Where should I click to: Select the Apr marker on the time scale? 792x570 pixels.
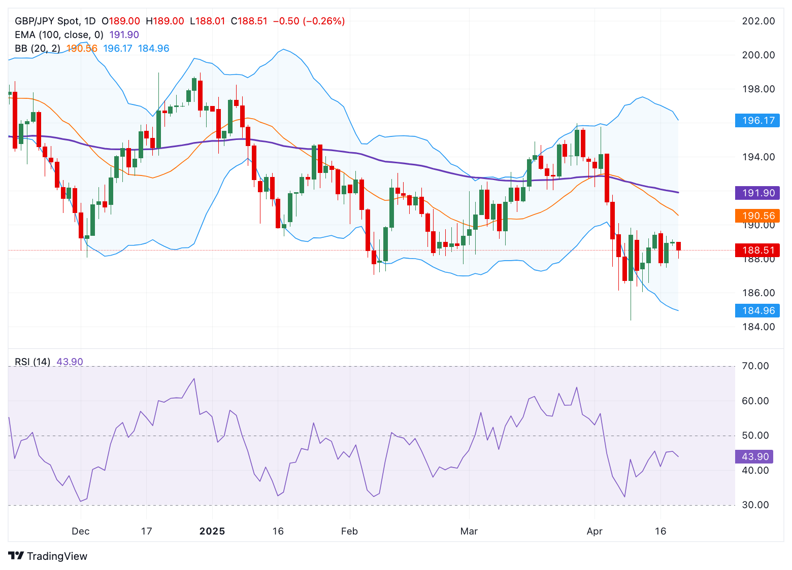pos(595,531)
